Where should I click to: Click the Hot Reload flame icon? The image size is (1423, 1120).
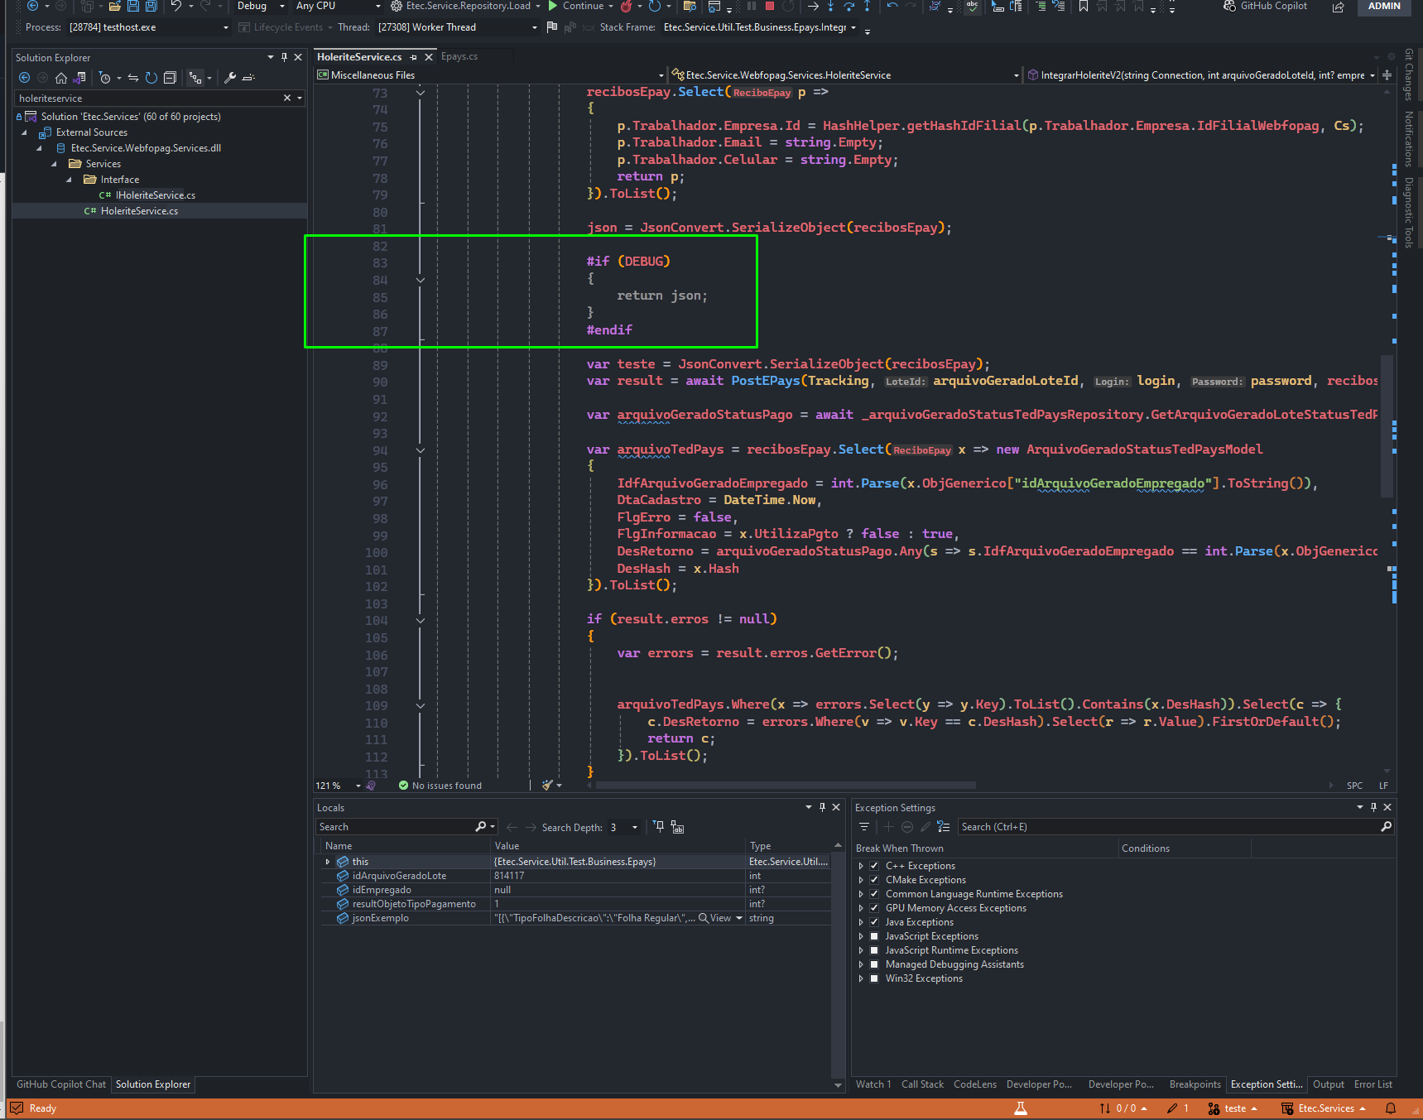(627, 6)
